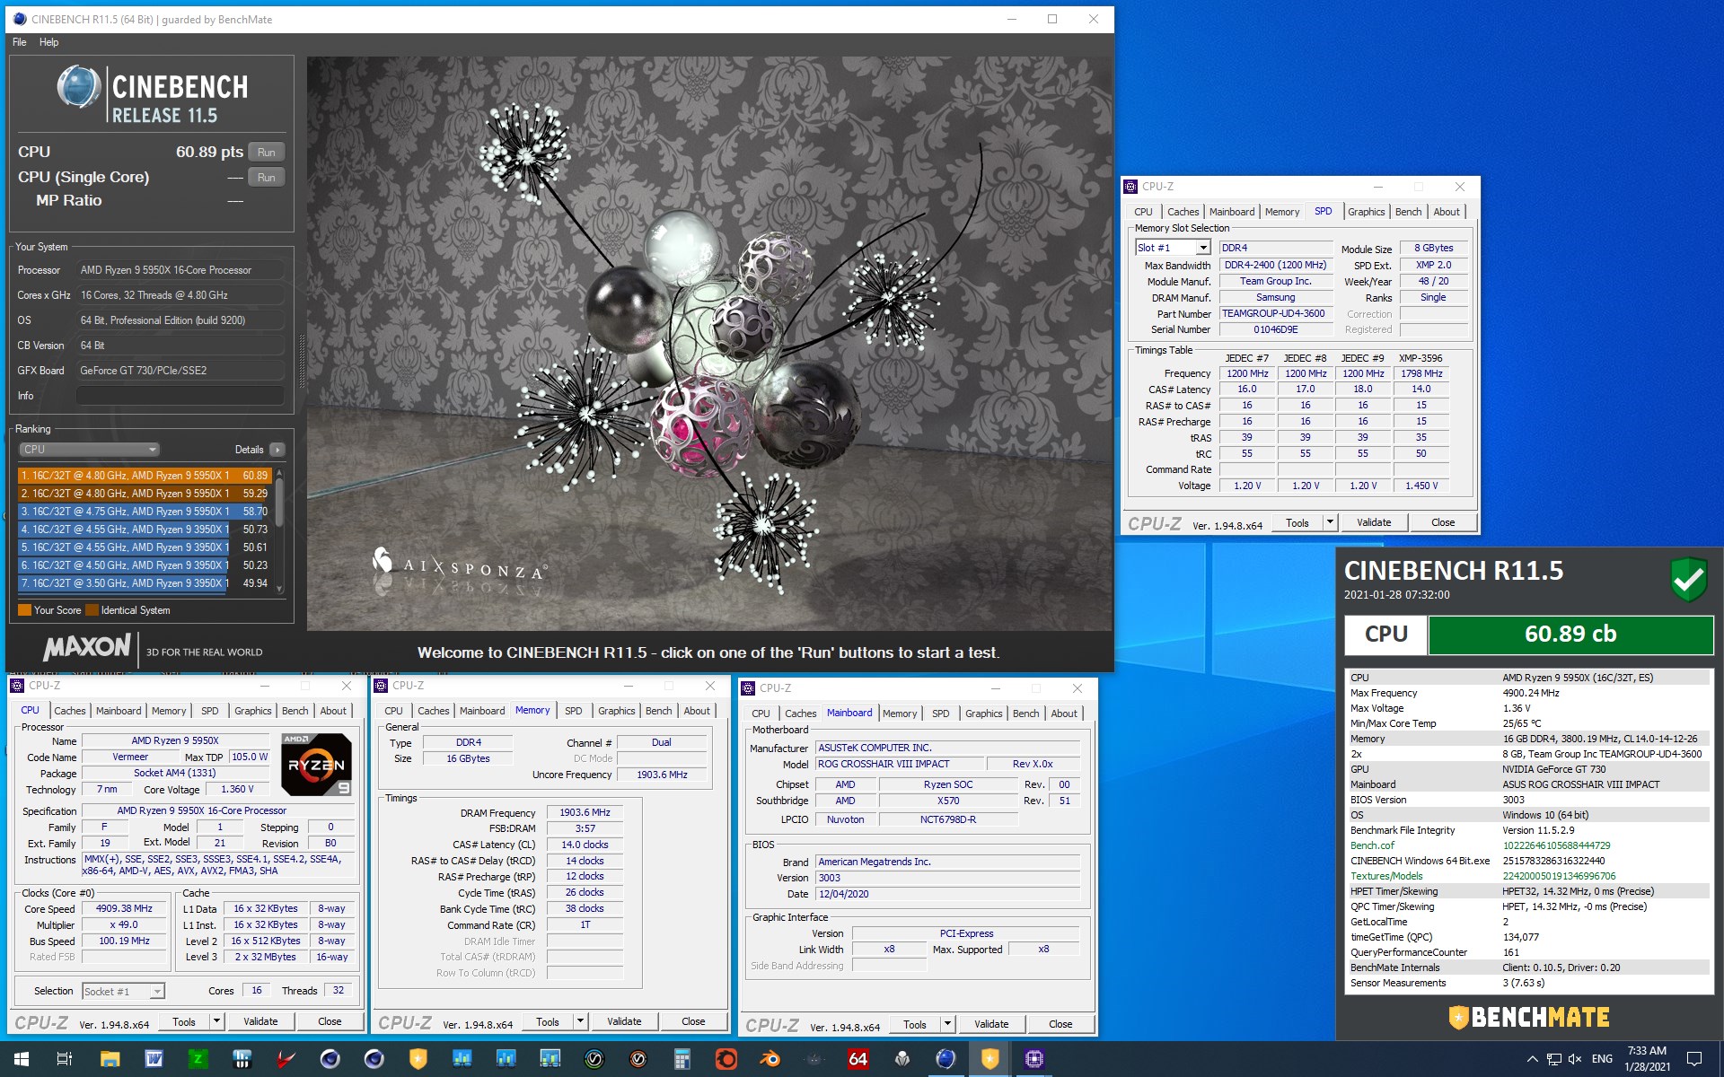Click ranking scrollbar down arrow
This screenshot has height=1077, width=1724.
coord(279,589)
